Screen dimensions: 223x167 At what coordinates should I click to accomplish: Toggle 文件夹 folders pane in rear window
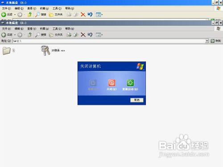coord(56,15)
